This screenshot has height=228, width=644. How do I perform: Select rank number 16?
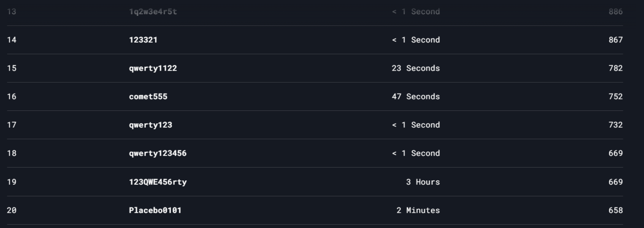[12, 96]
